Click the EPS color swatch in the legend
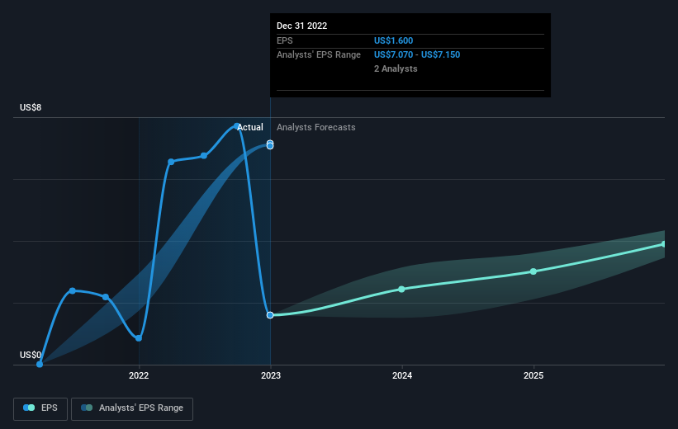678x429 pixels. (x=29, y=408)
